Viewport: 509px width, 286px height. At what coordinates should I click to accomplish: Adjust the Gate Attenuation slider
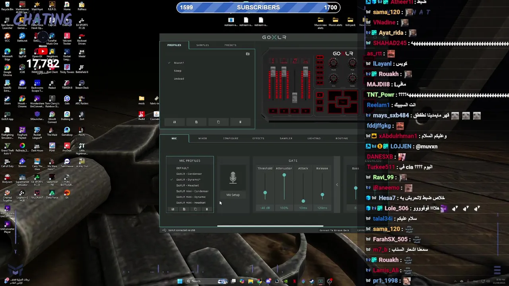pos(284,175)
